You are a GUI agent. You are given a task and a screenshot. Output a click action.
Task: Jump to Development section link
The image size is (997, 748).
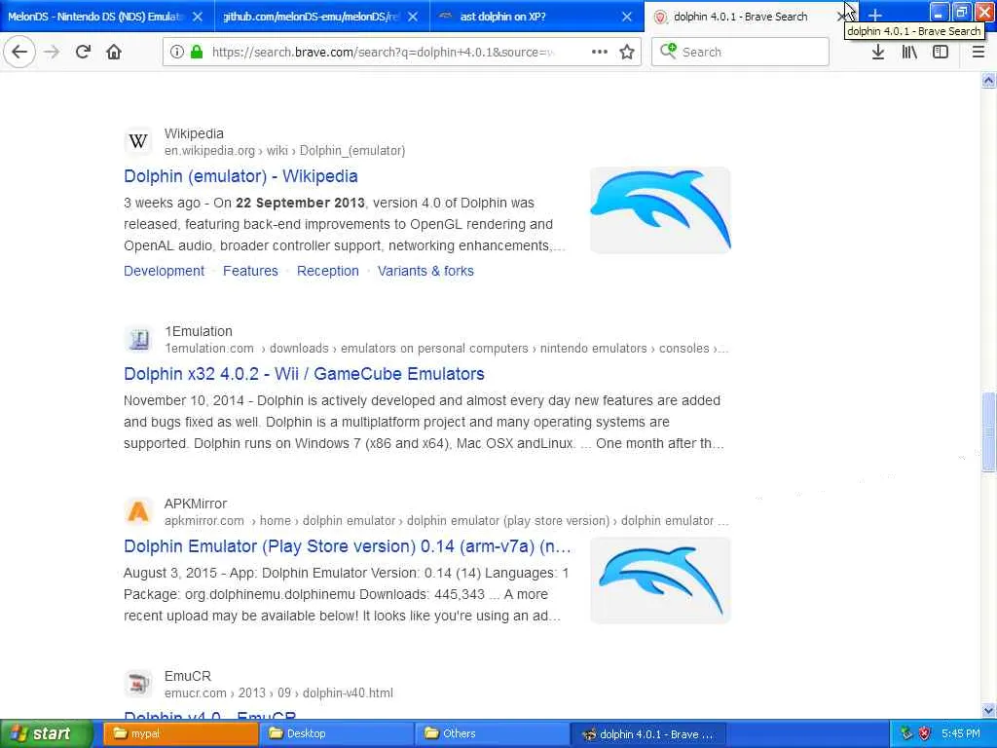click(x=164, y=271)
